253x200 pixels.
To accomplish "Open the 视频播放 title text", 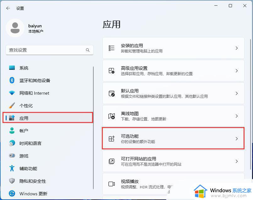I will (x=129, y=181).
